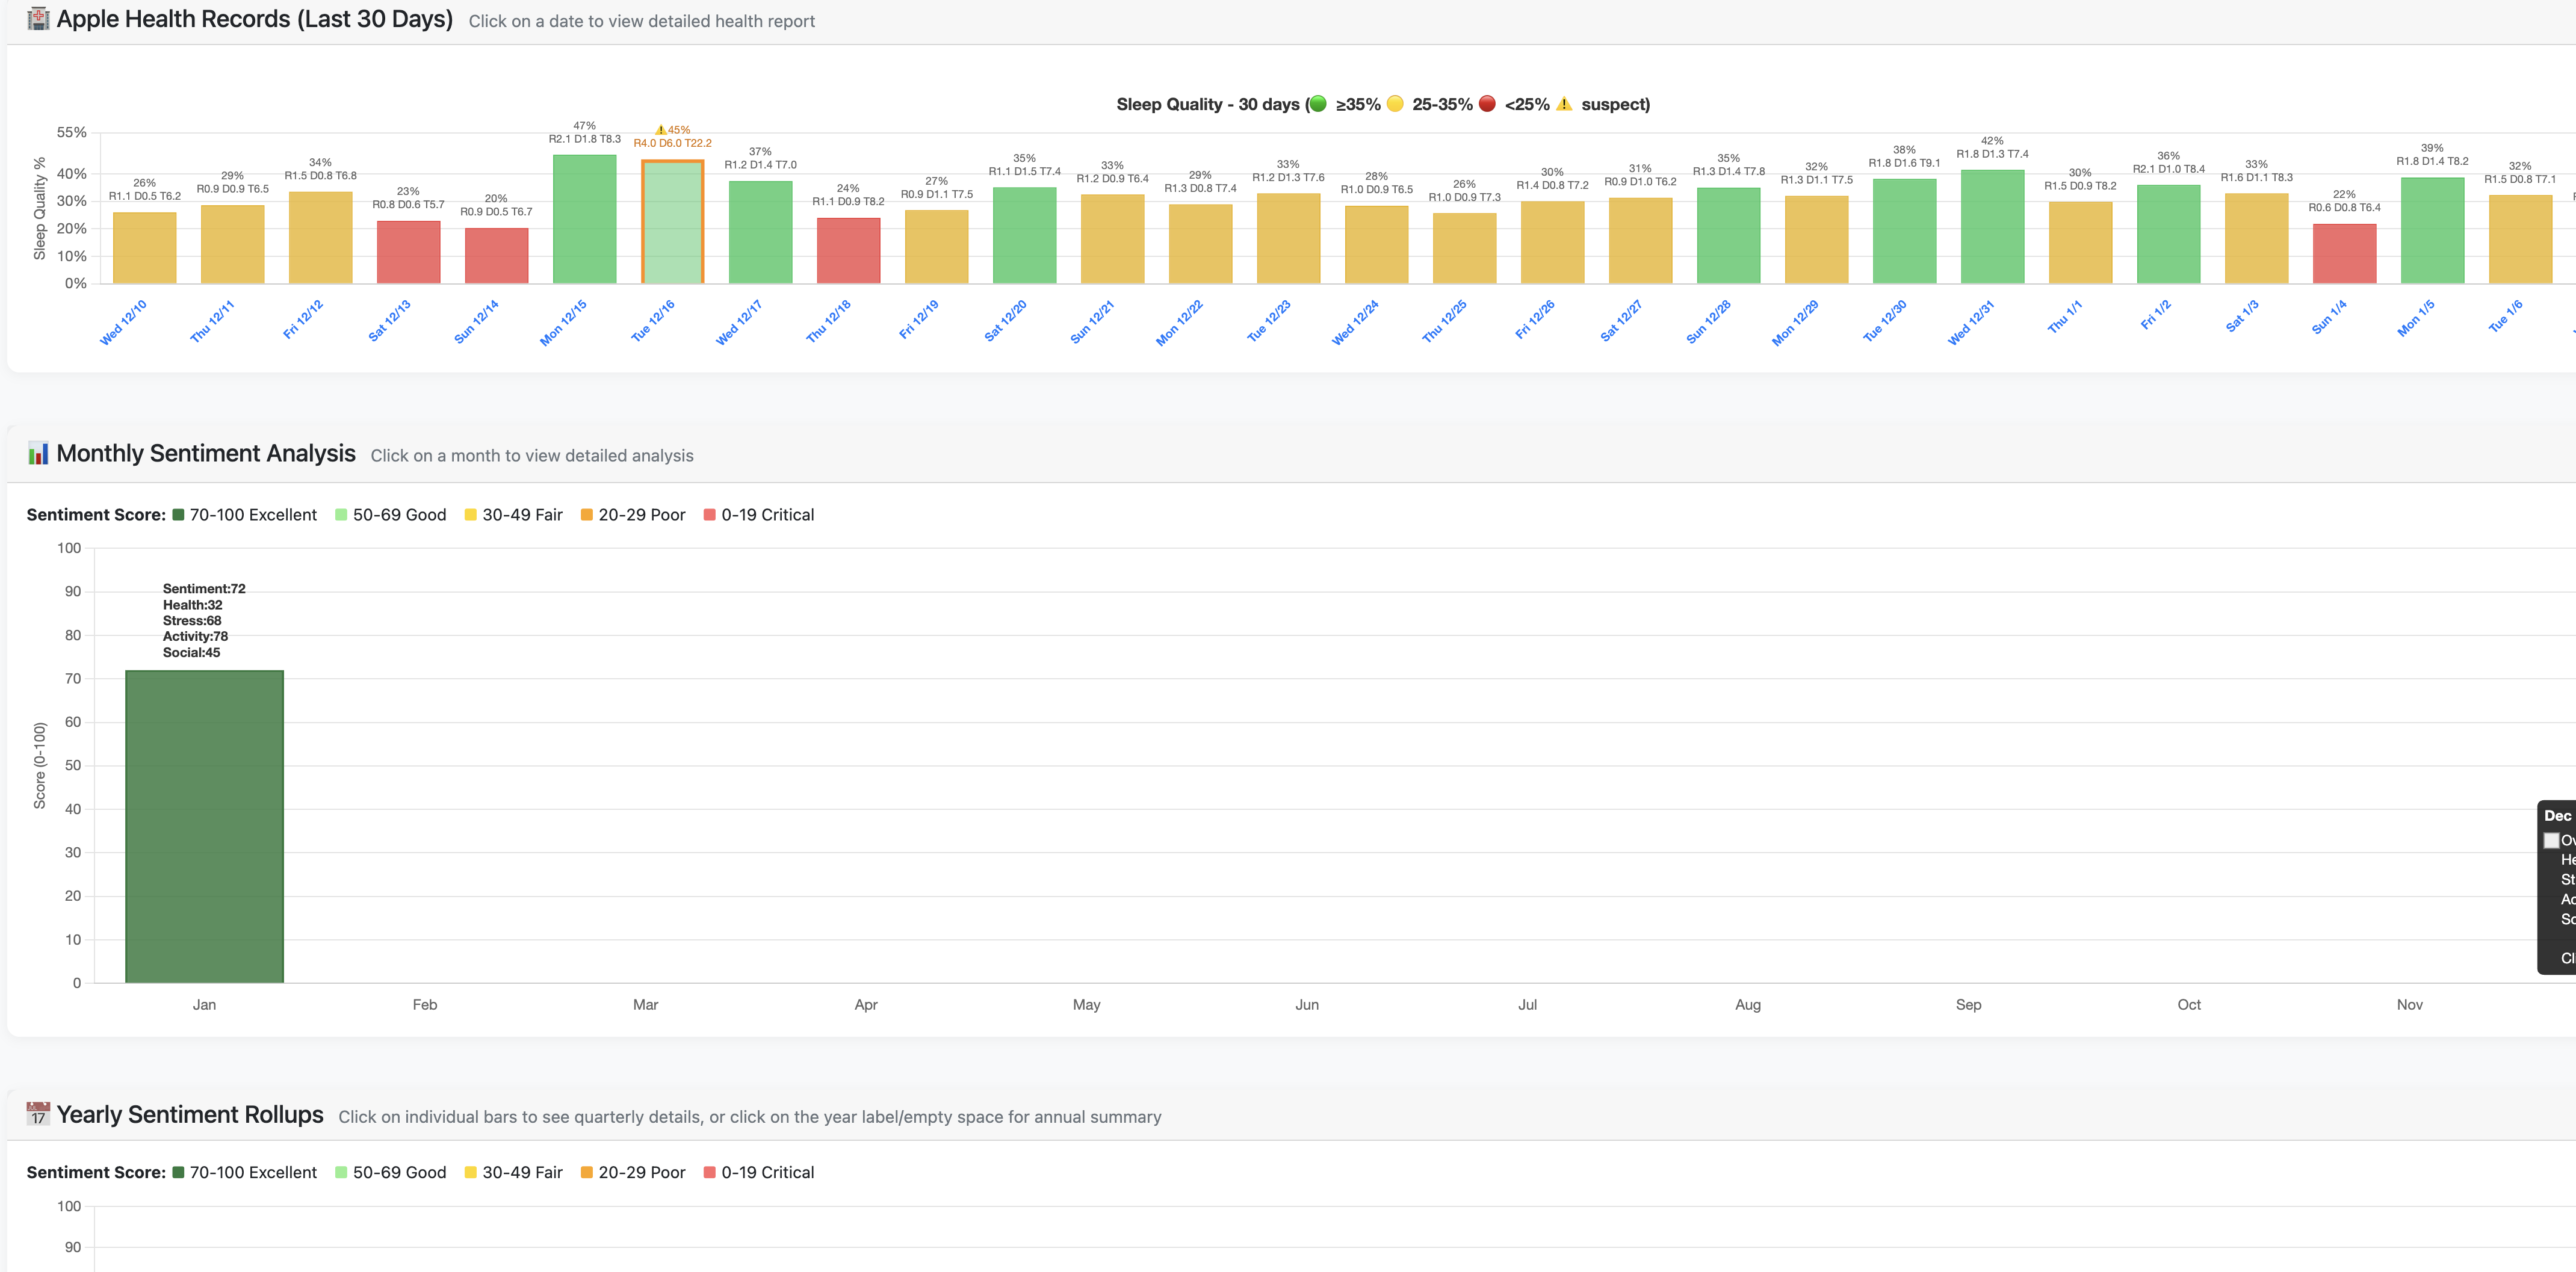The width and height of the screenshot is (2576, 1272).
Task: Click the red Sun 1/4 sleep bar
Action: (x=2344, y=253)
